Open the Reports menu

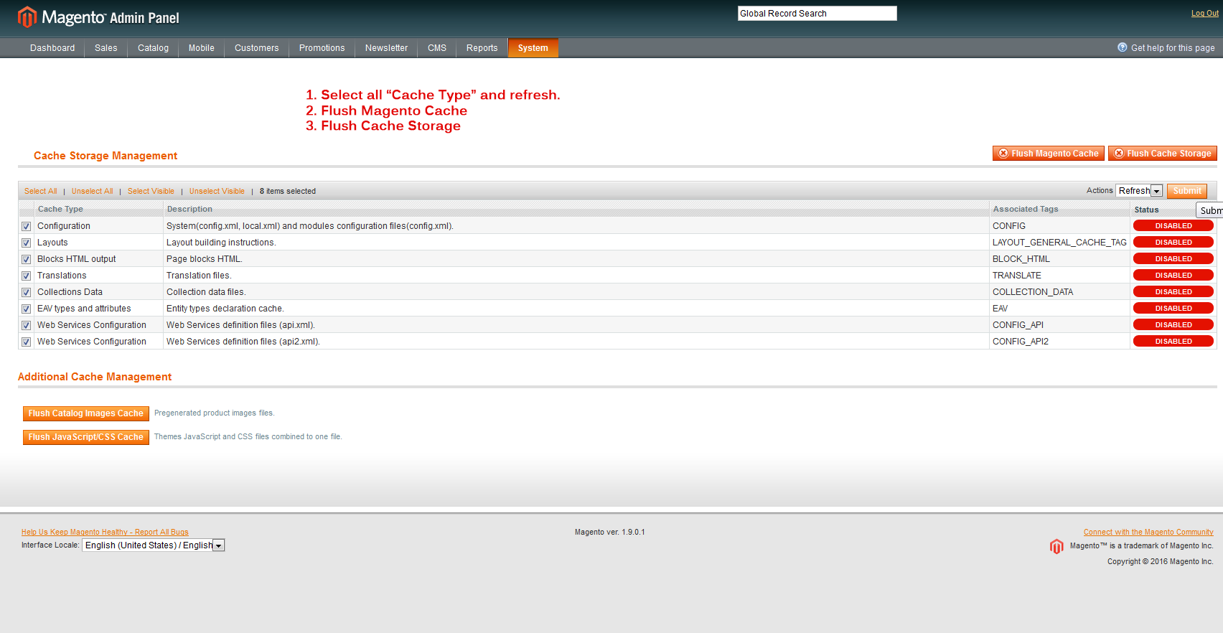tap(482, 48)
